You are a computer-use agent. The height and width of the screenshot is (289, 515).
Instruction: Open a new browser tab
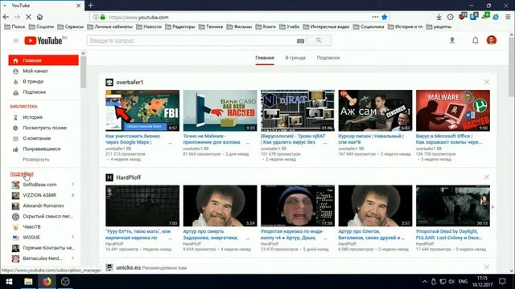click(x=91, y=6)
